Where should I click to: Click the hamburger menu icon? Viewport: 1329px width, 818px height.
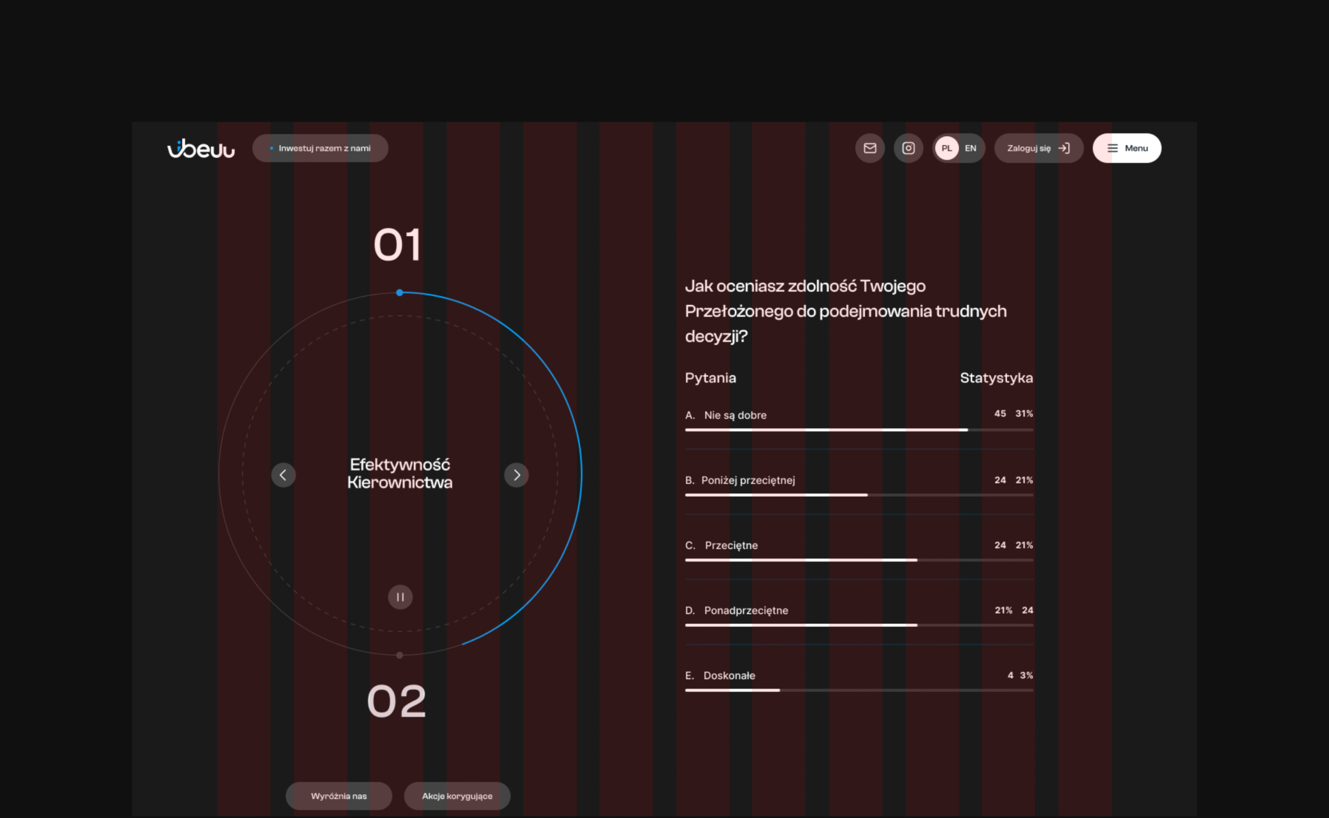[x=1112, y=148]
